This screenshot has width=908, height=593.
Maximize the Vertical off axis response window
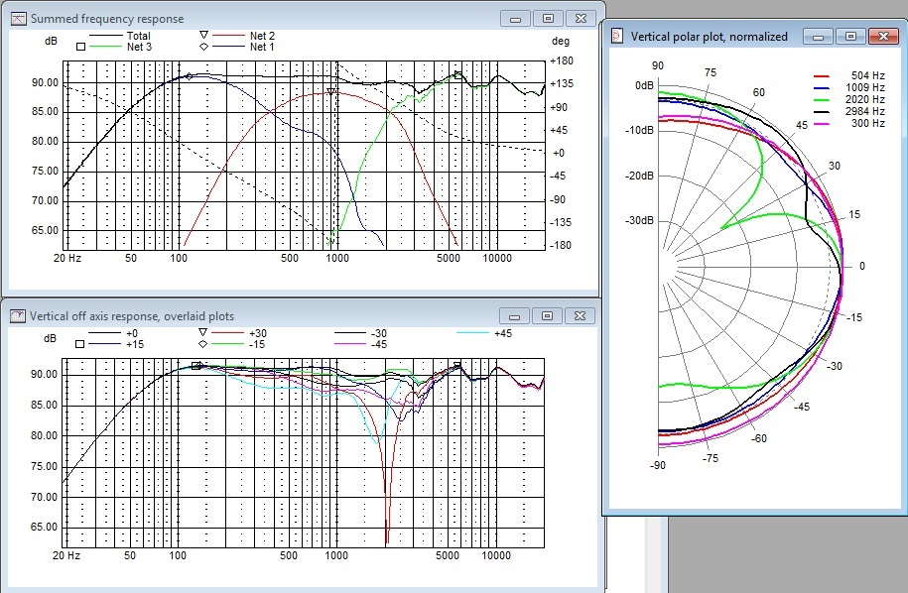[x=547, y=315]
